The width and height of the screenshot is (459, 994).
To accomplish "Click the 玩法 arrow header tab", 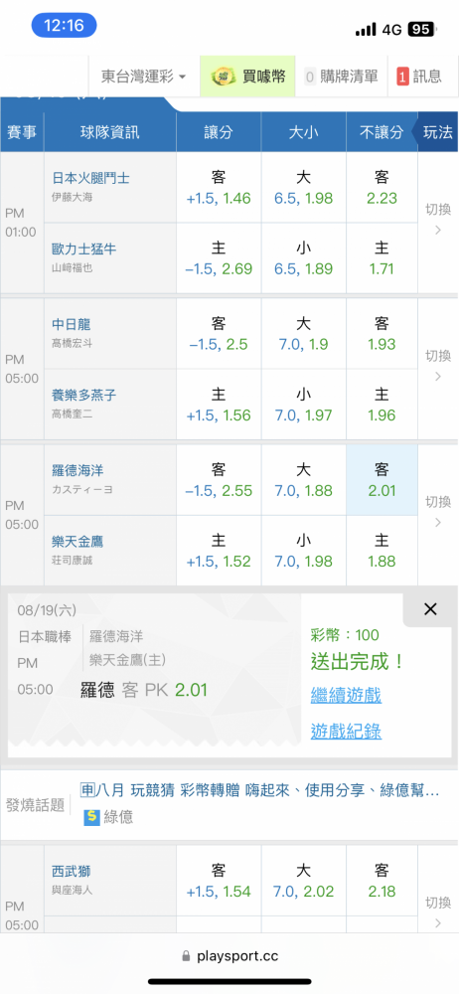I will coord(435,132).
